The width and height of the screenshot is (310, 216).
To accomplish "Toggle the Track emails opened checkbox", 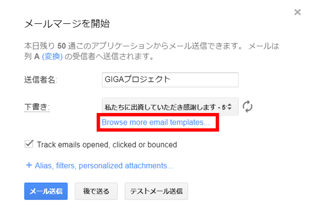I will point(29,144).
